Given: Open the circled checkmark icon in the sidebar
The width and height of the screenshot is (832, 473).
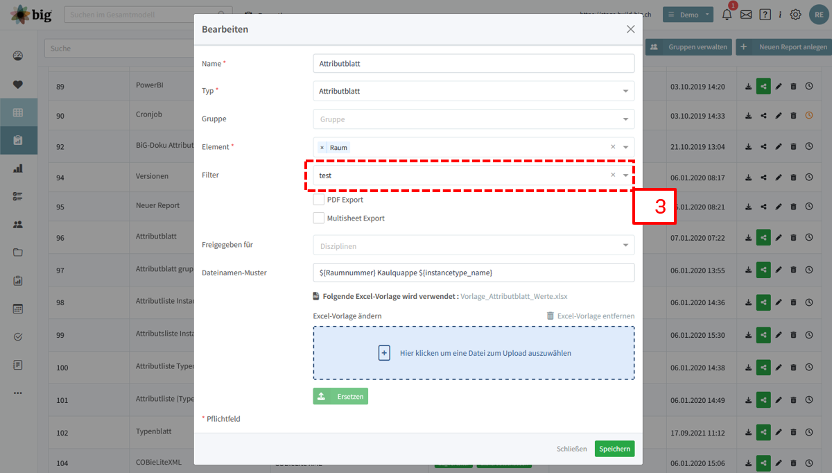Looking at the screenshot, I should click(18, 336).
